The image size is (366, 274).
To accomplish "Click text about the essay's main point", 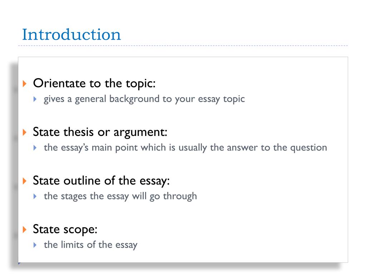I will coord(186,148).
